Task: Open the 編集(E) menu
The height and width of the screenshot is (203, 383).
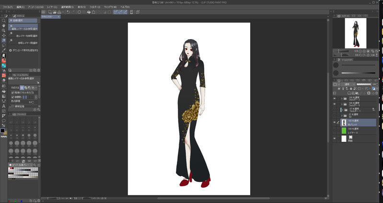Action: point(20,7)
